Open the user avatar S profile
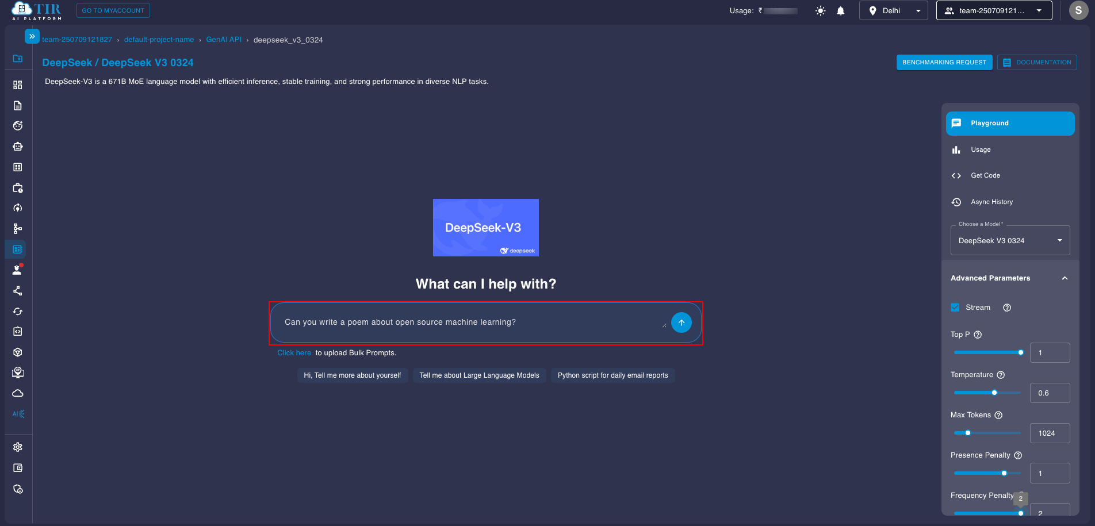This screenshot has height=526, width=1095. pos(1078,10)
